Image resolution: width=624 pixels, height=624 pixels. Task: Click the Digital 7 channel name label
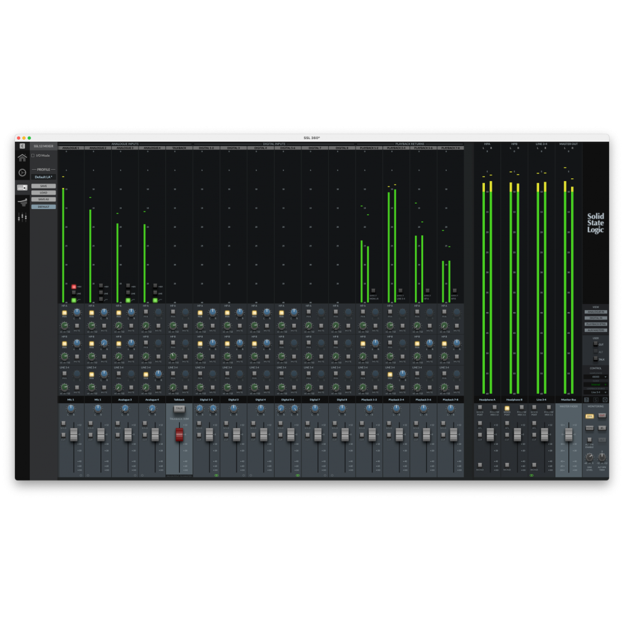click(314, 399)
